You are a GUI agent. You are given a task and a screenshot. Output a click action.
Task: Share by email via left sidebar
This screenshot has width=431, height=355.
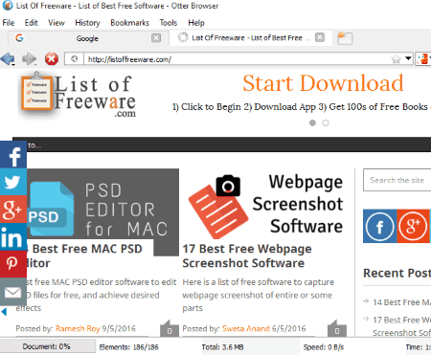pos(13,292)
